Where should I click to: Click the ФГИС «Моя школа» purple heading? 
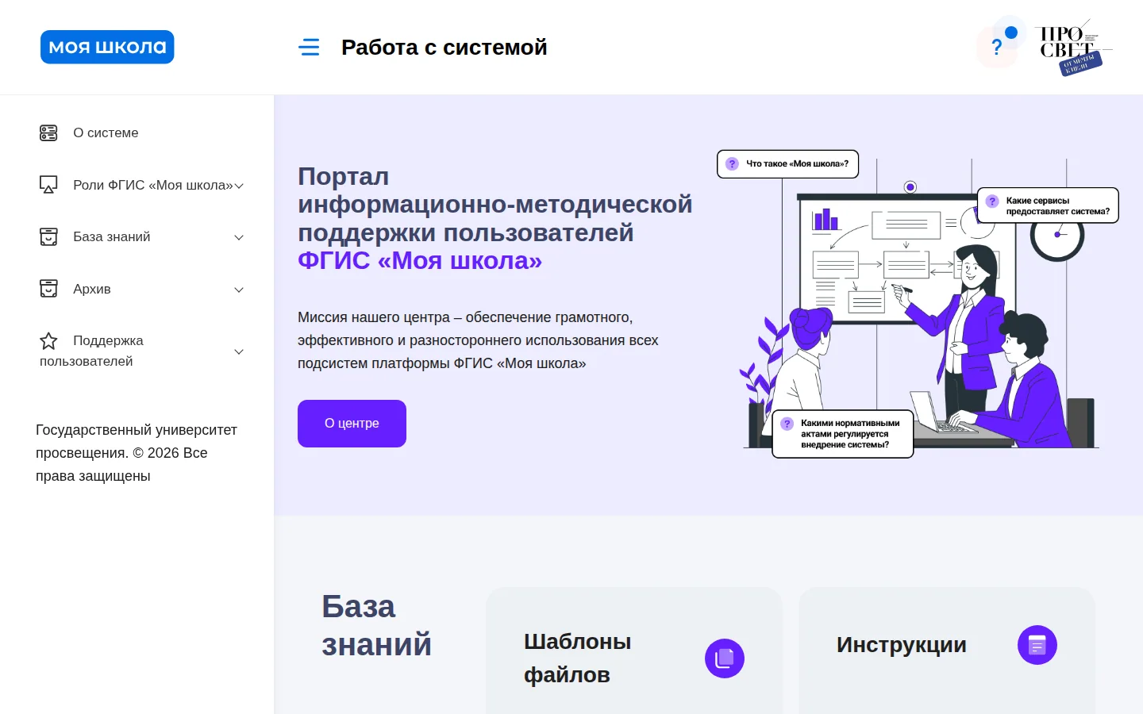pos(420,260)
